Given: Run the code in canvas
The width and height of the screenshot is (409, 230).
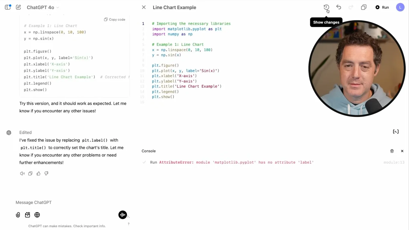Looking at the screenshot, I should 382,7.
